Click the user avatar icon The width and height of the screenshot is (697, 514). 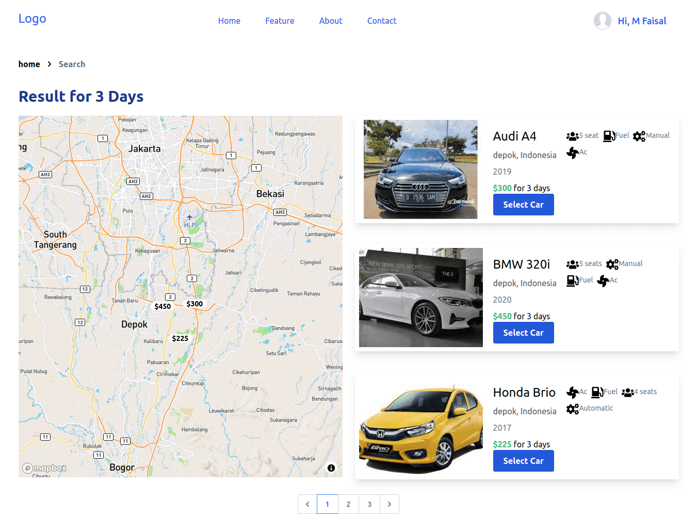point(602,21)
